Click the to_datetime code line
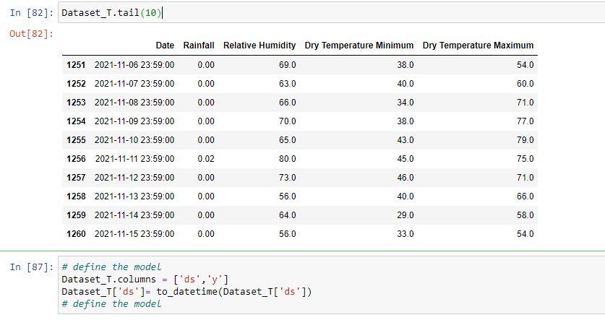The height and width of the screenshot is (320, 605). 186,292
